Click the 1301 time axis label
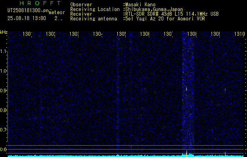This screenshot has height=157, width=247. pyautogui.click(x=27, y=34)
